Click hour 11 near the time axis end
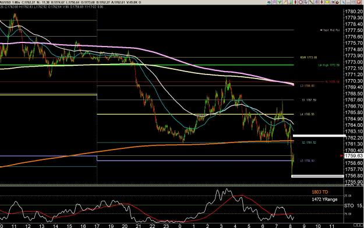This screenshot has height=228, width=364. coord(332,226)
